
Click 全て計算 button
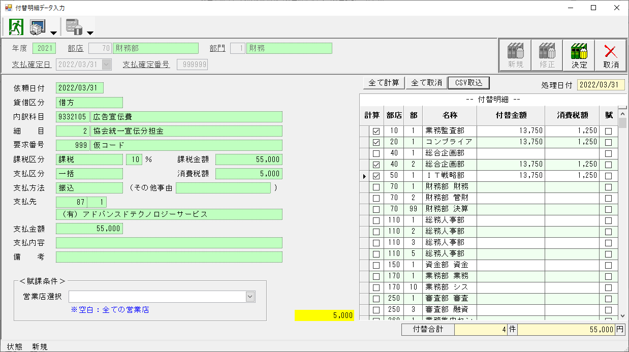coord(384,83)
